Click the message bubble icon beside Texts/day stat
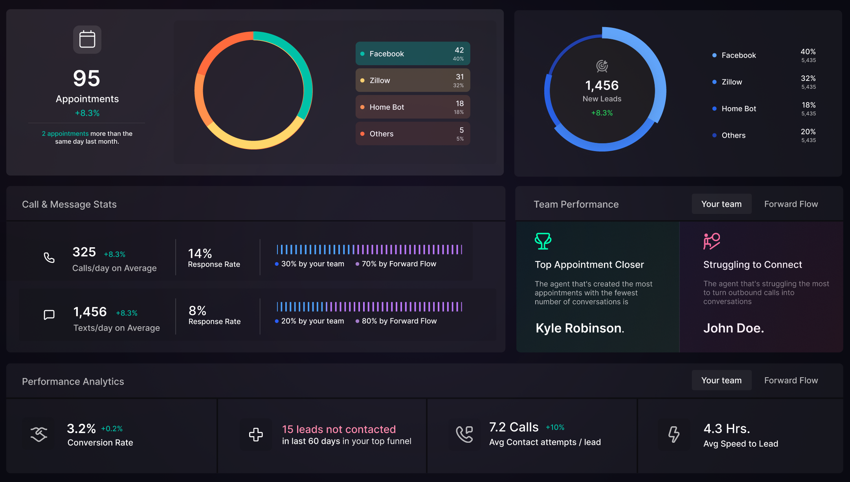Viewport: 850px width, 482px height. (x=49, y=315)
